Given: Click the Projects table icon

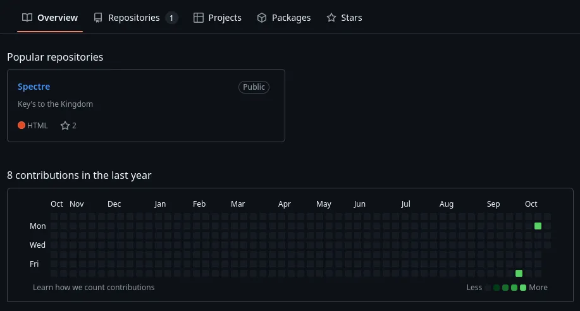Looking at the screenshot, I should click(x=199, y=18).
